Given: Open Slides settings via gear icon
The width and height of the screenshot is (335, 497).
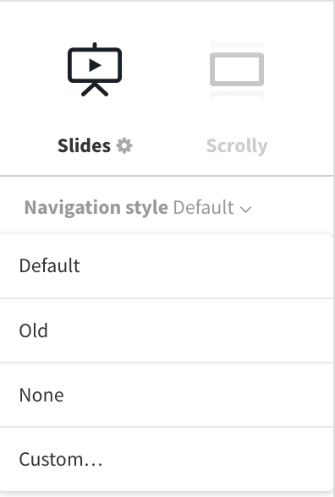Looking at the screenshot, I should tap(124, 146).
